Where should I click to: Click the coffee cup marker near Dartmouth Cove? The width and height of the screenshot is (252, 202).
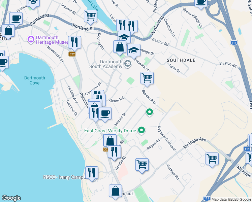[3, 63]
